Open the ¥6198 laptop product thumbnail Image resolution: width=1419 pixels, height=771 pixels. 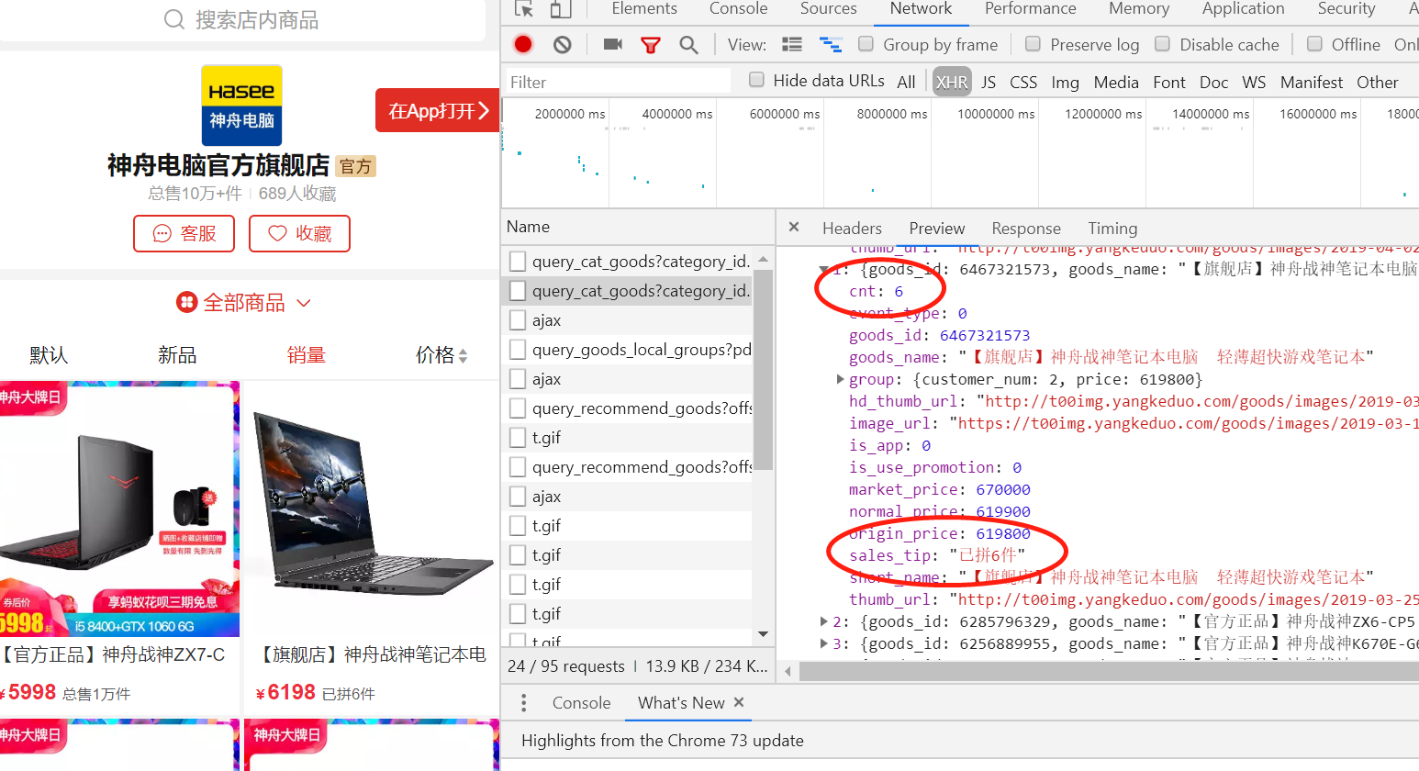tap(371, 508)
